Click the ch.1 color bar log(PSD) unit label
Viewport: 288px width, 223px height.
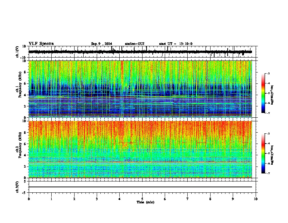[x=272, y=95]
